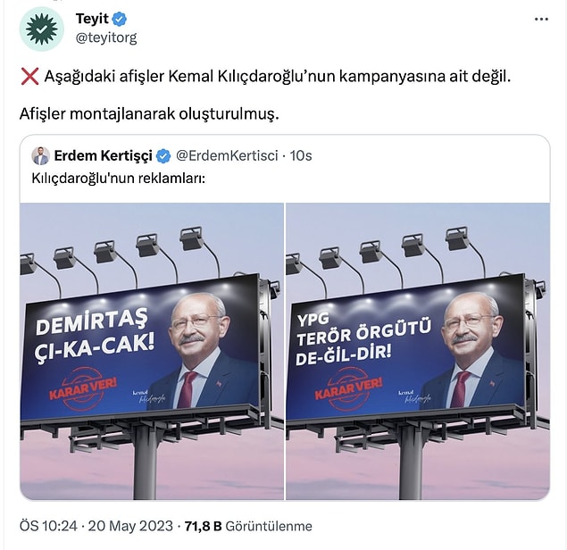
Task: Click the Teyit blue verified badge
Action: point(120,19)
